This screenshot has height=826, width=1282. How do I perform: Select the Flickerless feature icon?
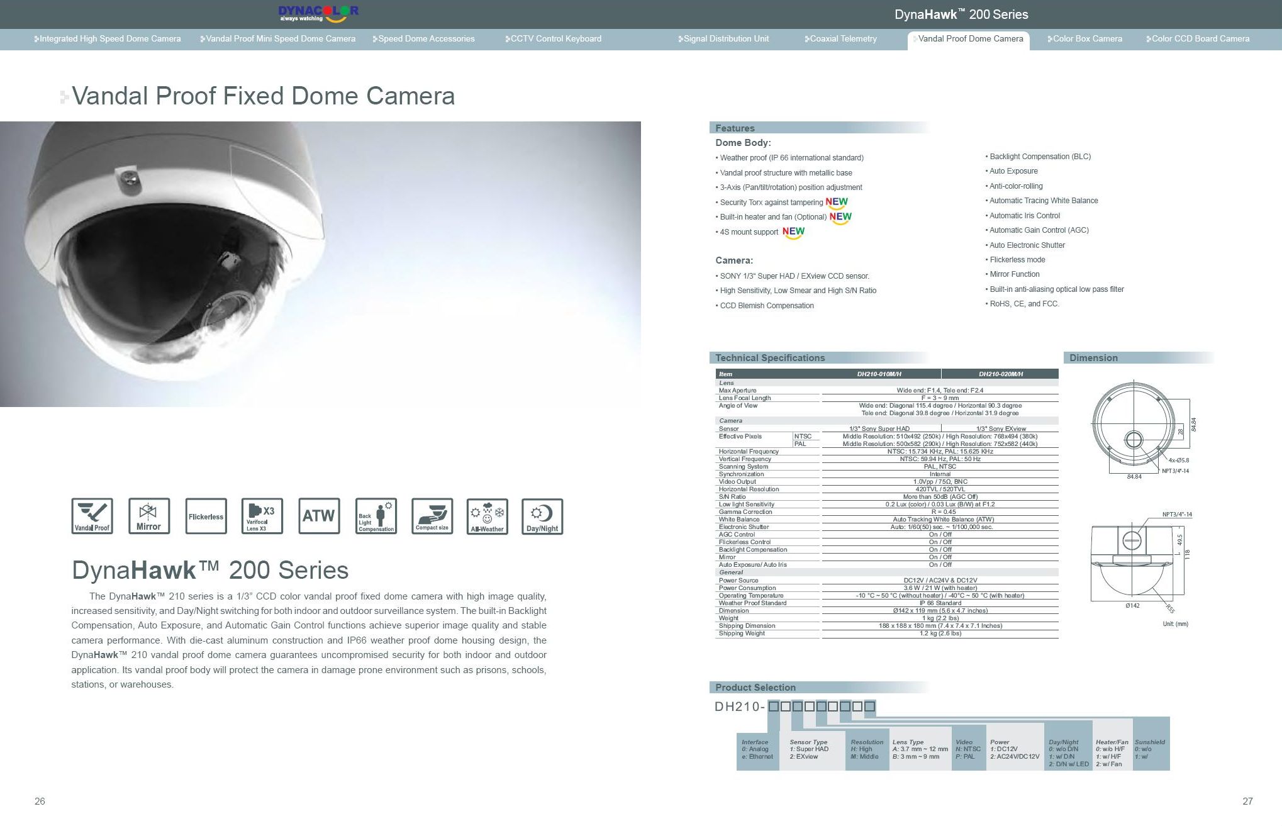pos(206,516)
